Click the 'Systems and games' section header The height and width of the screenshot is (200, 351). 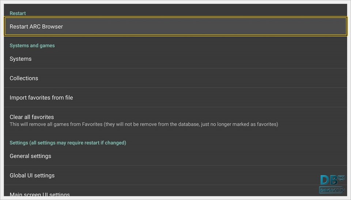coord(32,46)
